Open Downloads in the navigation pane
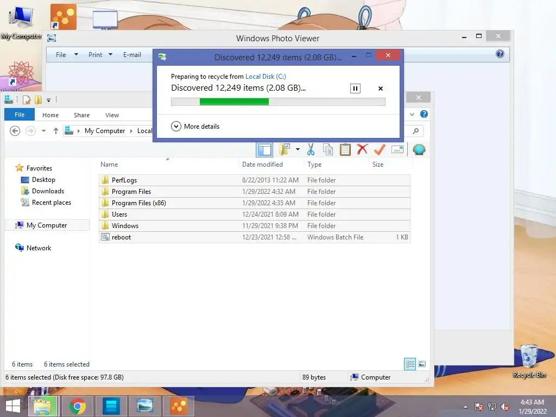This screenshot has width=556, height=417. click(x=42, y=191)
